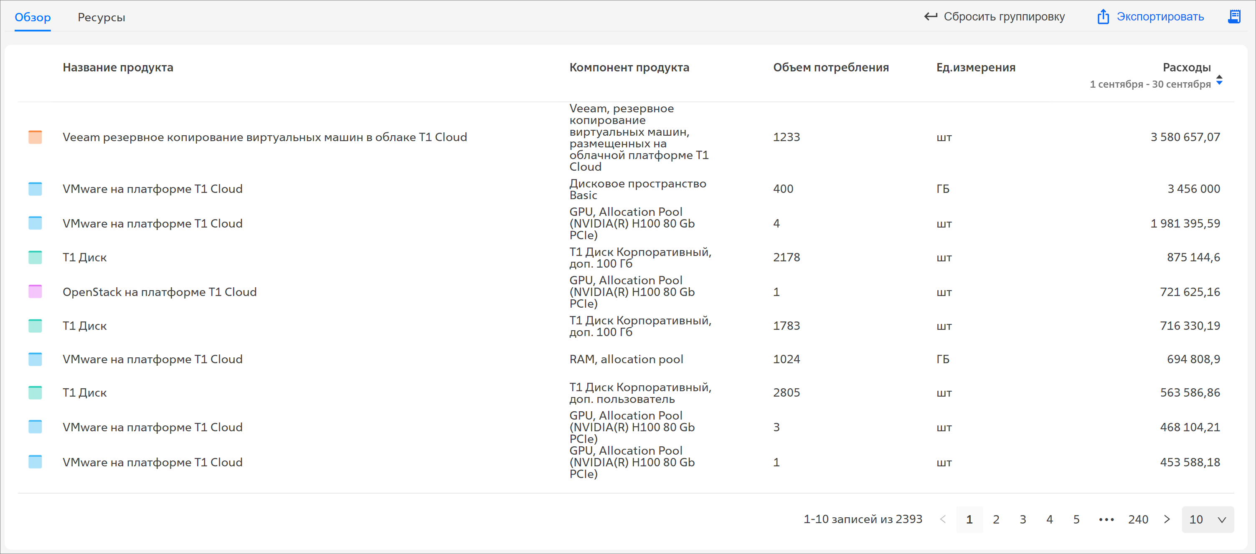Click blue swatch of Дисковое пространство Basic row
The width and height of the screenshot is (1256, 554).
[x=35, y=189]
